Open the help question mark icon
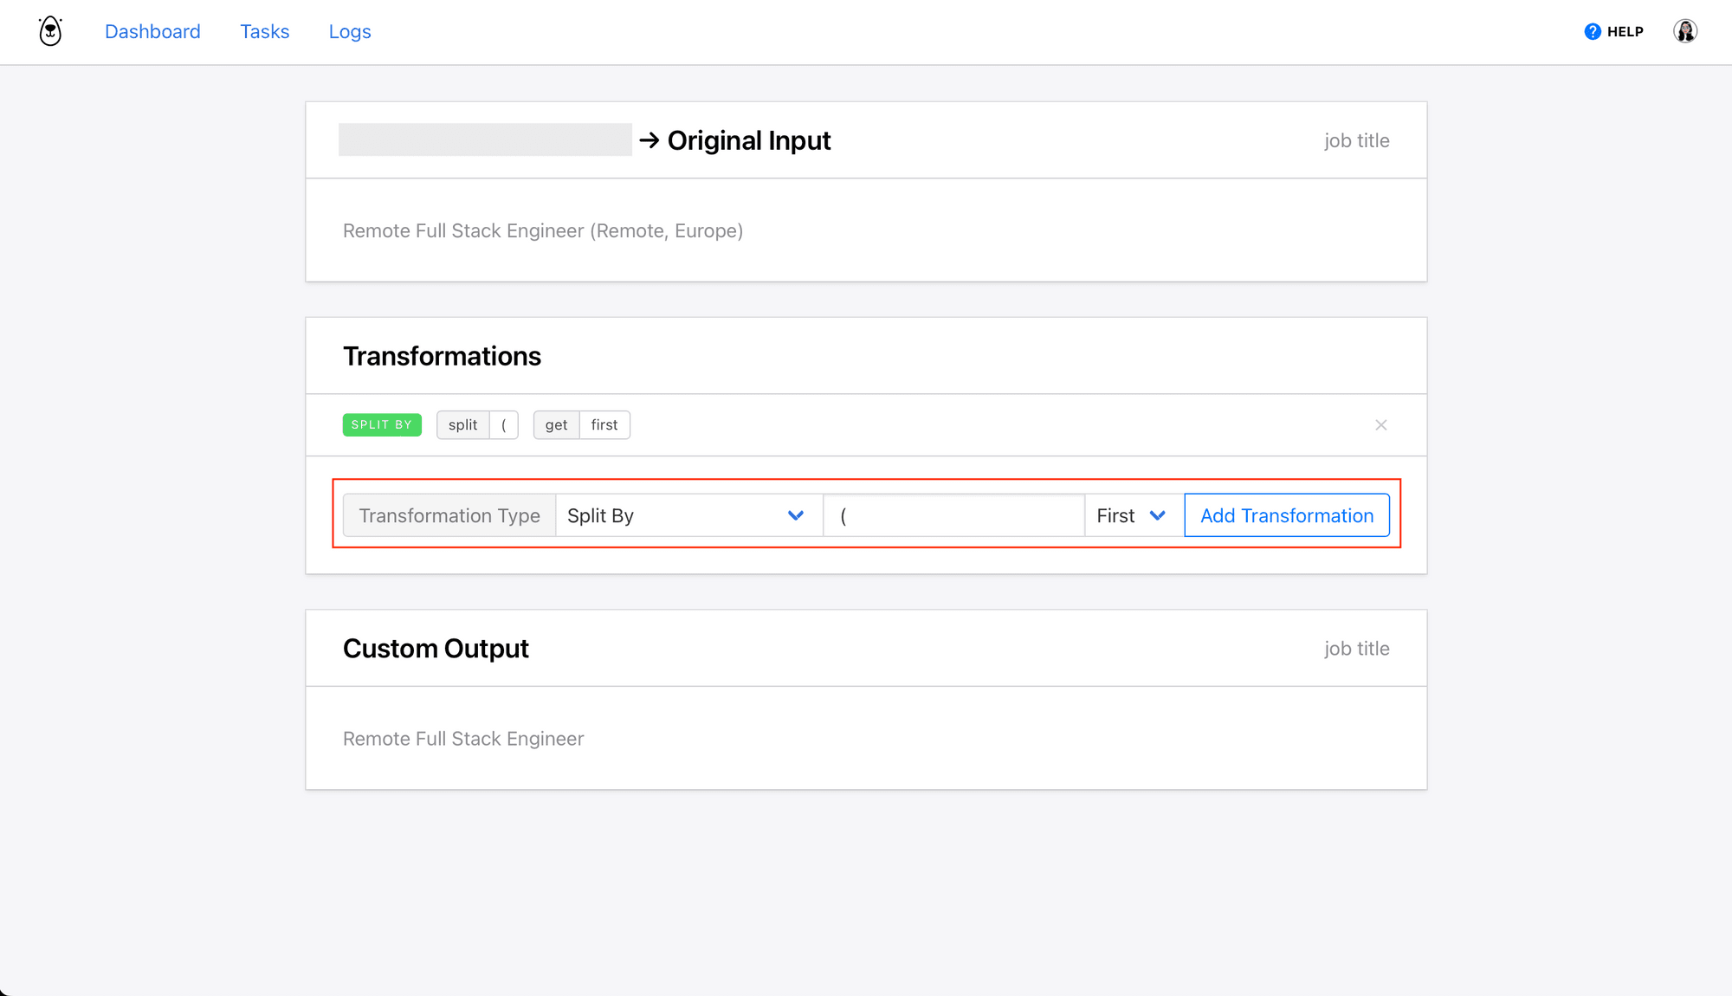 click(1592, 31)
